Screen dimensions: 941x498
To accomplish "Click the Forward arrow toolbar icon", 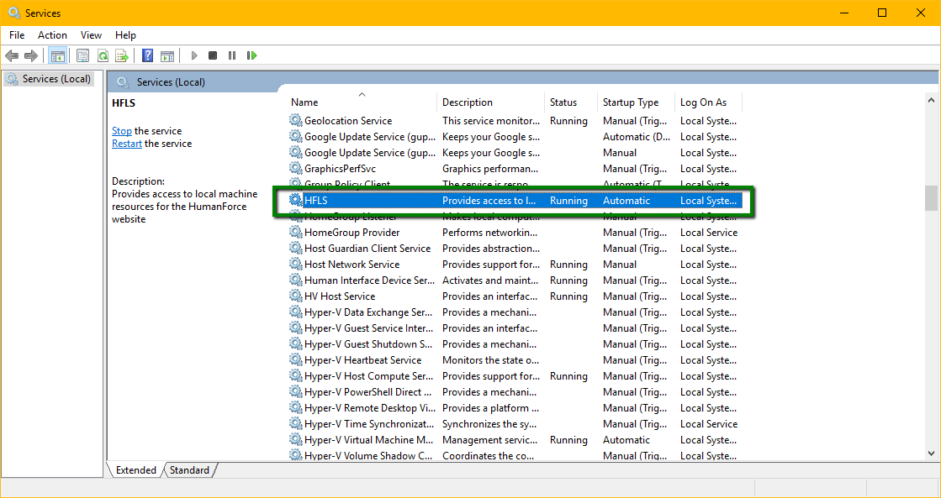I will click(x=30, y=55).
